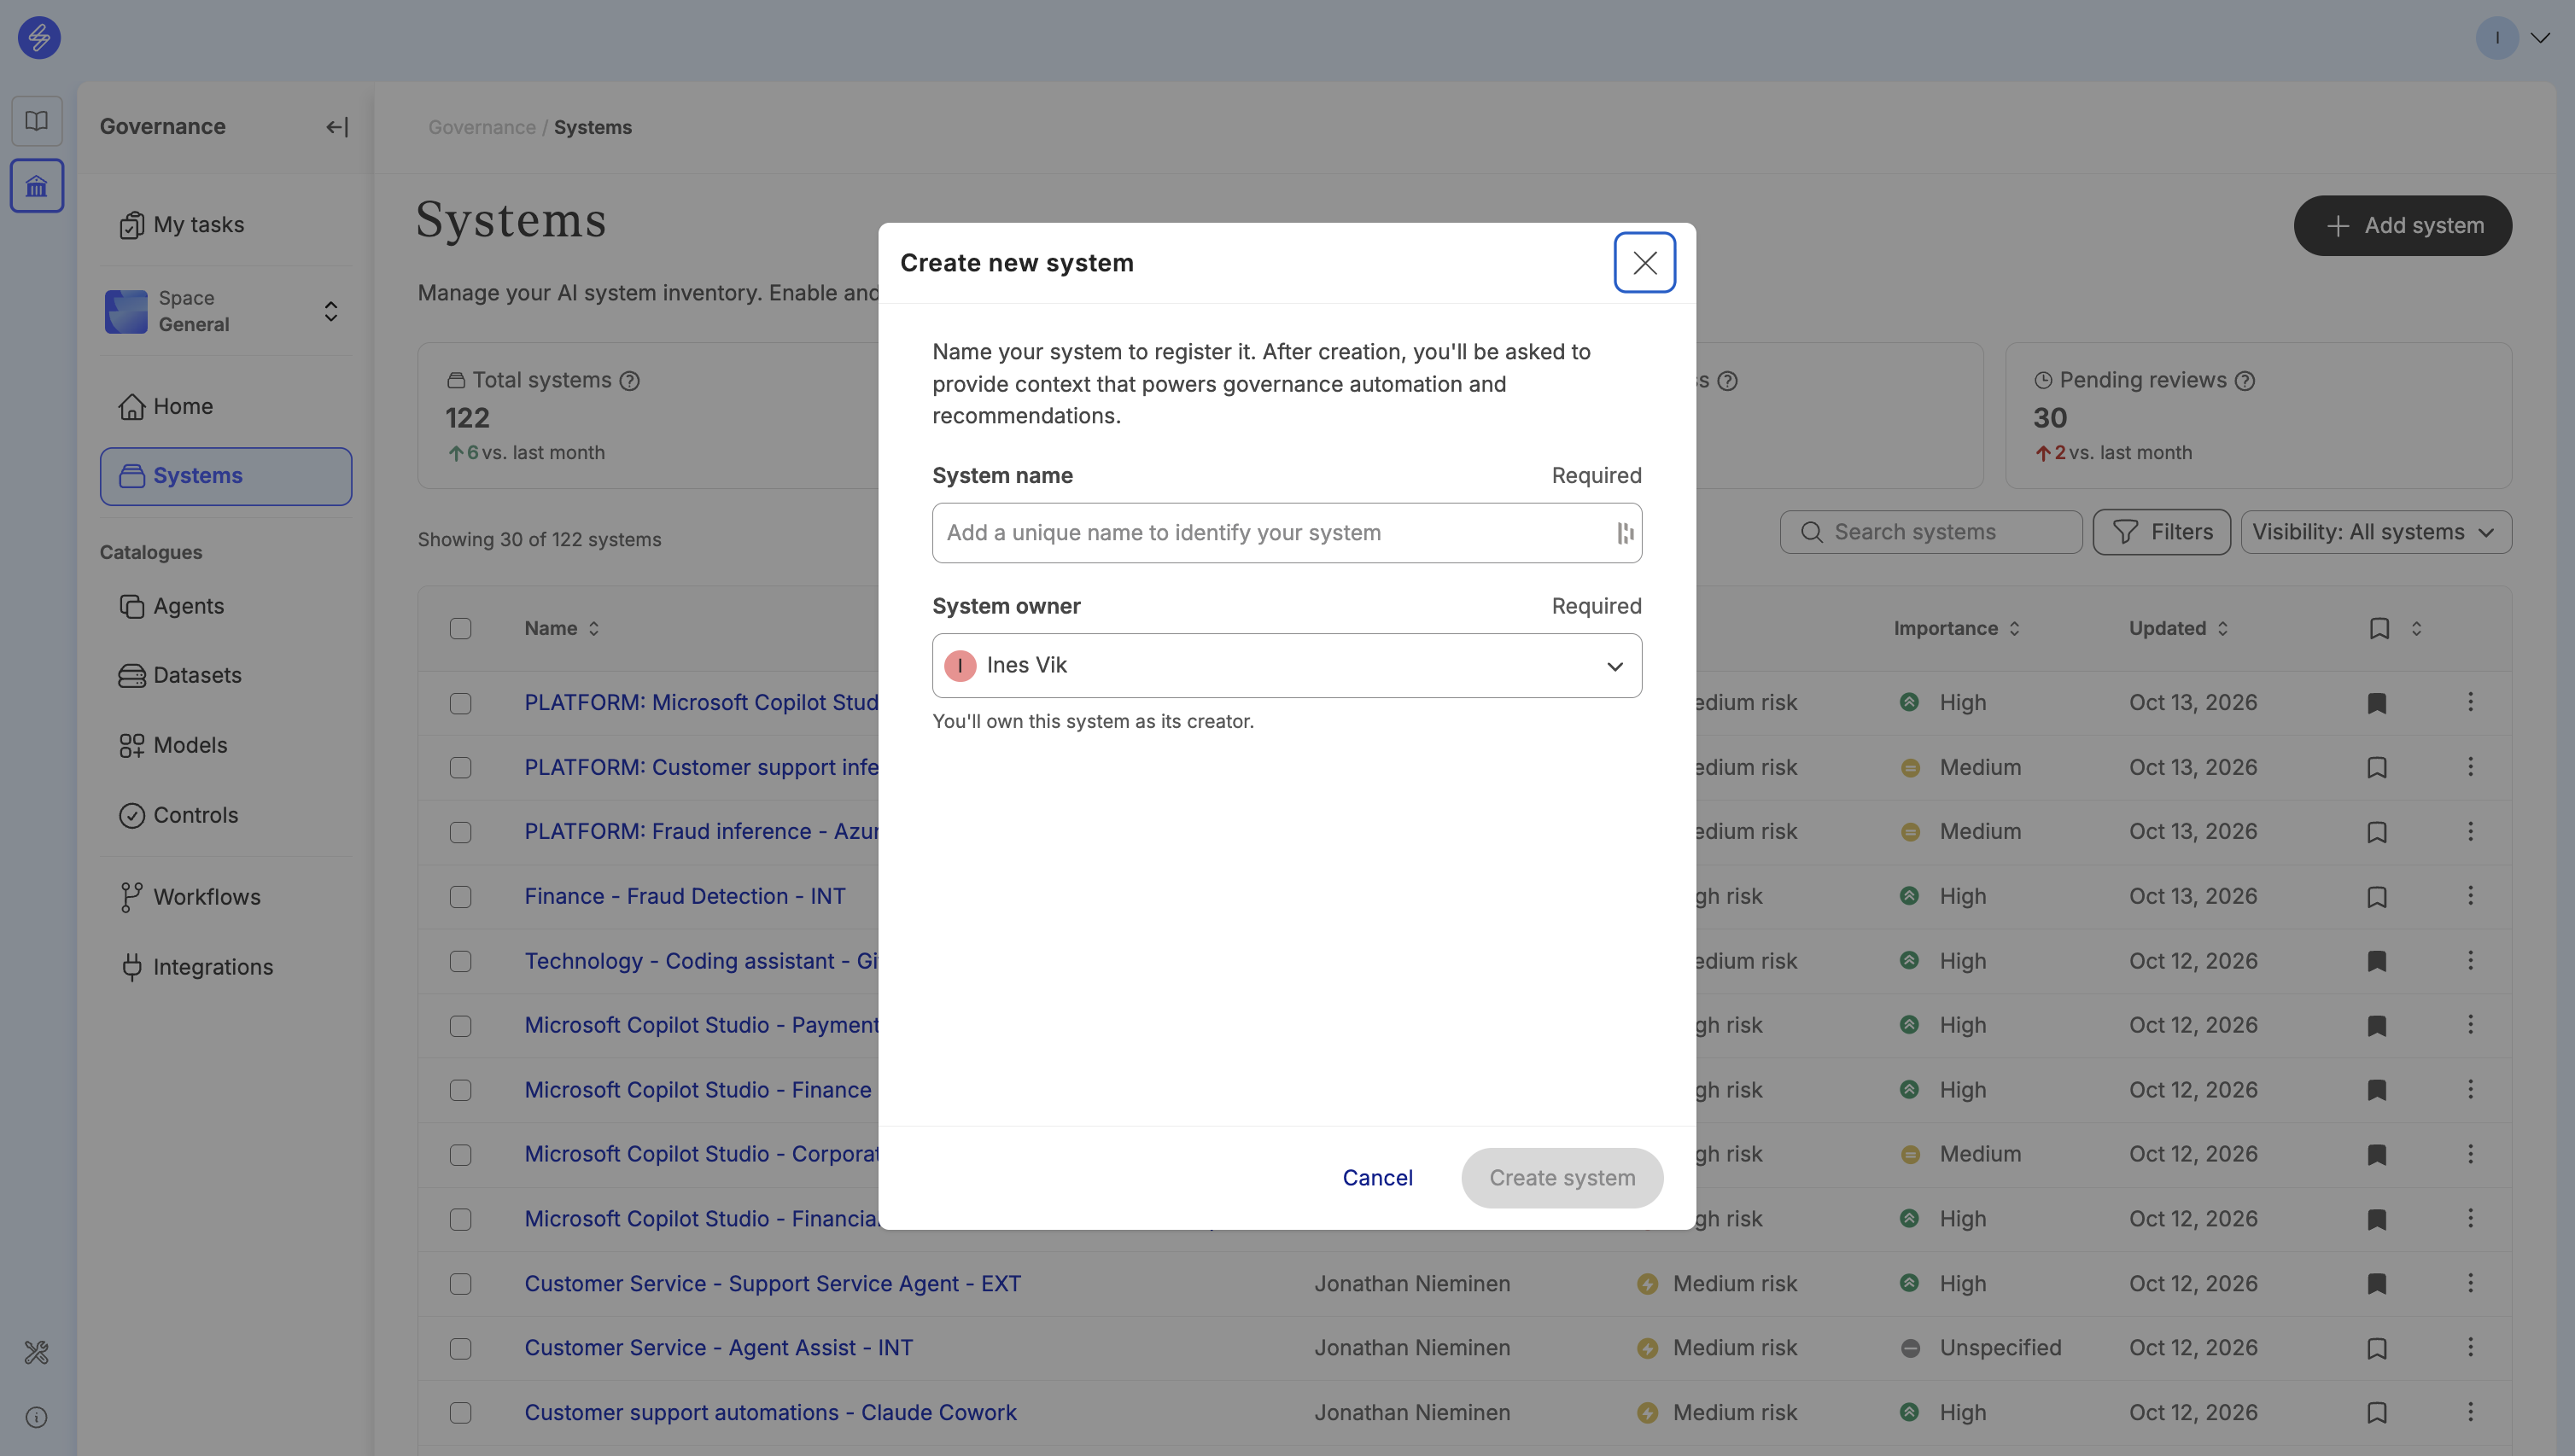Expand the System owner dropdown showing Ines Vik

[1287, 666]
